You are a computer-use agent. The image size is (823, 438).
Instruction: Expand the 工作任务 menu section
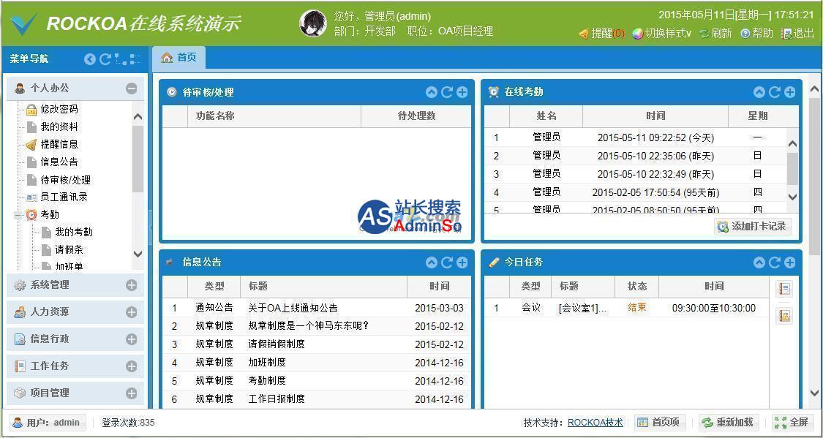coord(131,366)
